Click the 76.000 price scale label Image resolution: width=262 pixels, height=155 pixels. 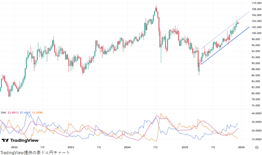coord(257,106)
